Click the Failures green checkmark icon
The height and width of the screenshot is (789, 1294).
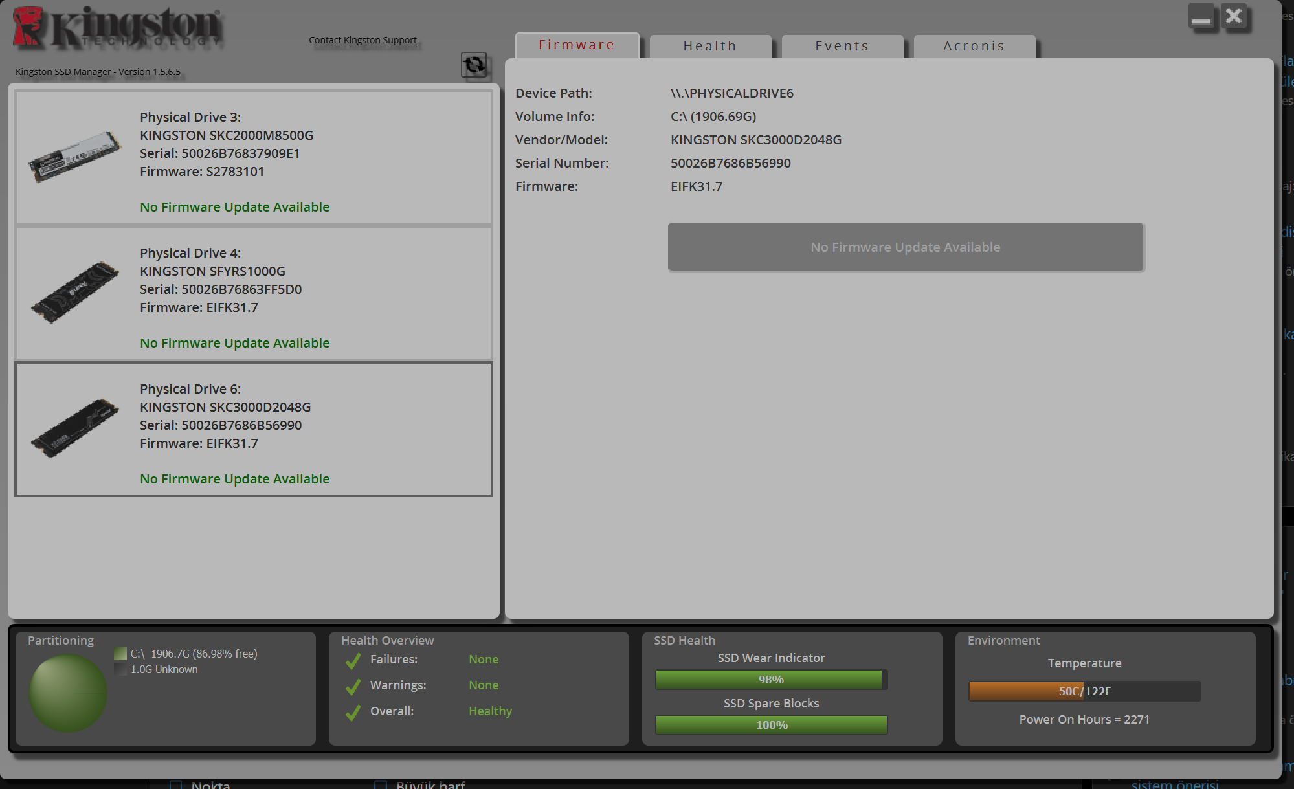coord(353,661)
